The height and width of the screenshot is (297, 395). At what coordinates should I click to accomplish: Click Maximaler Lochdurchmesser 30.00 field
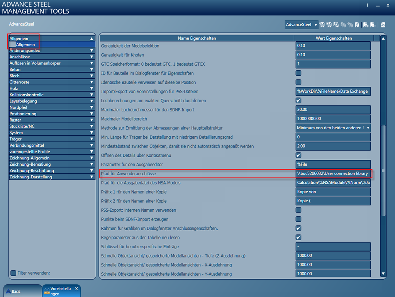tap(333, 110)
